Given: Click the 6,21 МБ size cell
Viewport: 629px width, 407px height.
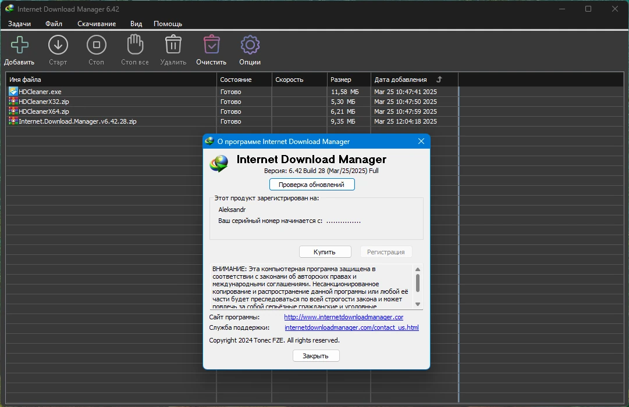Looking at the screenshot, I should (343, 111).
